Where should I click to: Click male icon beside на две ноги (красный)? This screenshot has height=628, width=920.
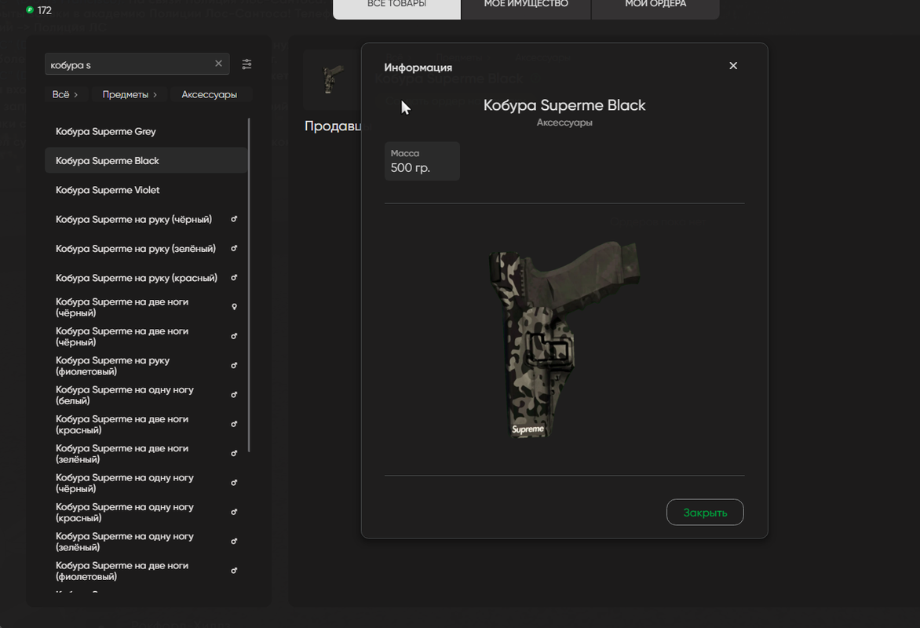pyautogui.click(x=233, y=424)
